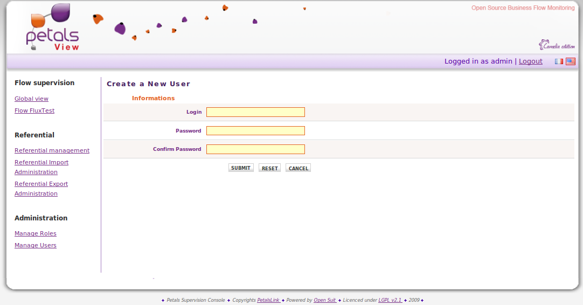The width and height of the screenshot is (583, 305).
Task: Click into the Password field
Action: [255, 131]
